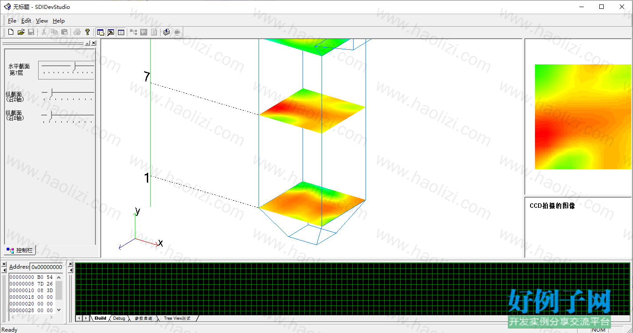Close the control bar panel
This screenshot has width=633, height=333.
pyautogui.click(x=94, y=43)
